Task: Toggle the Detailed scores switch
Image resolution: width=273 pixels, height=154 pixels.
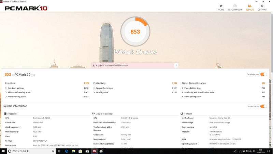Action: [263, 74]
